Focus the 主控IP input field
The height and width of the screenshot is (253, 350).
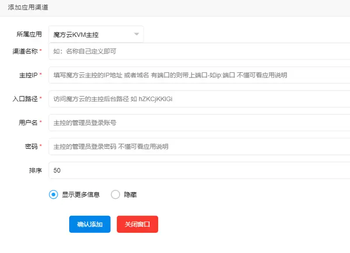tap(199, 75)
